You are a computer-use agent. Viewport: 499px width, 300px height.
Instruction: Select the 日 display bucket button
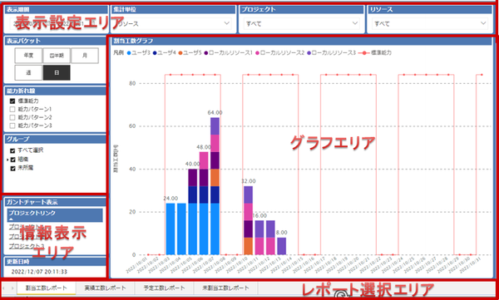[x=57, y=73]
